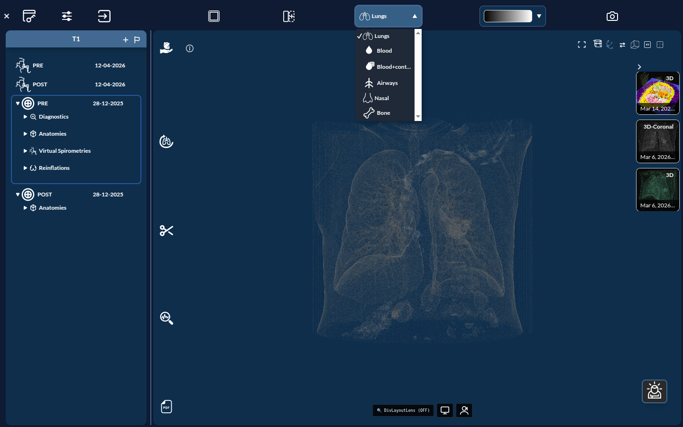Expand Anatomies under POST study
Screen dimensions: 683x427
[x=25, y=208]
